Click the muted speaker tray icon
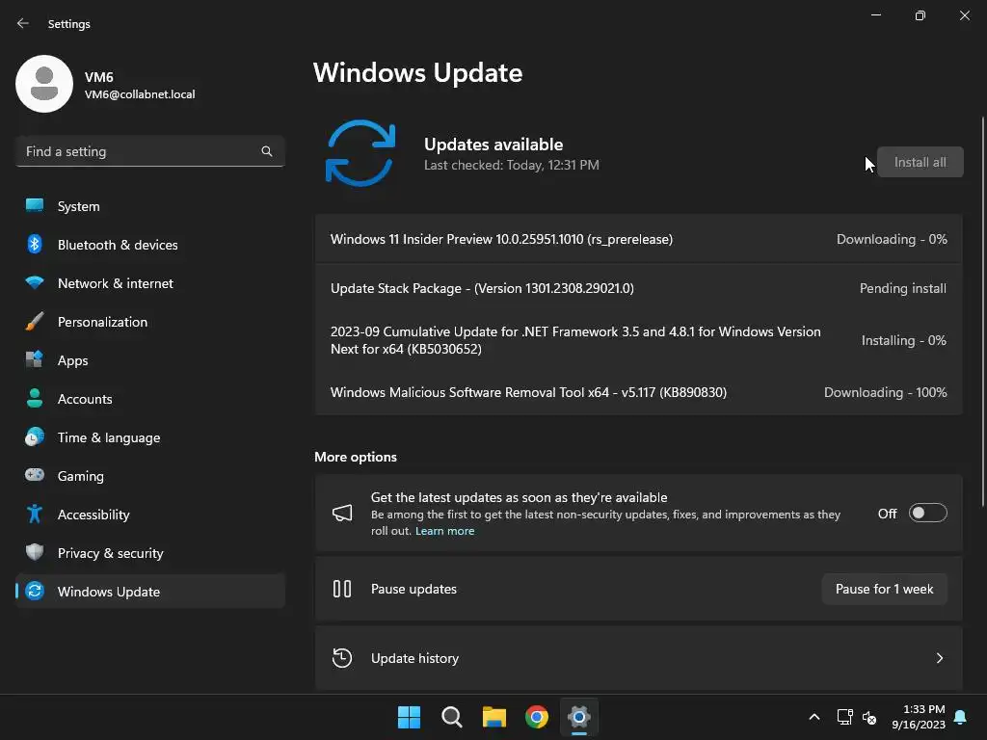This screenshot has width=987, height=740. (869, 717)
